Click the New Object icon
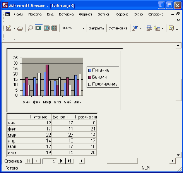 point(157,28)
